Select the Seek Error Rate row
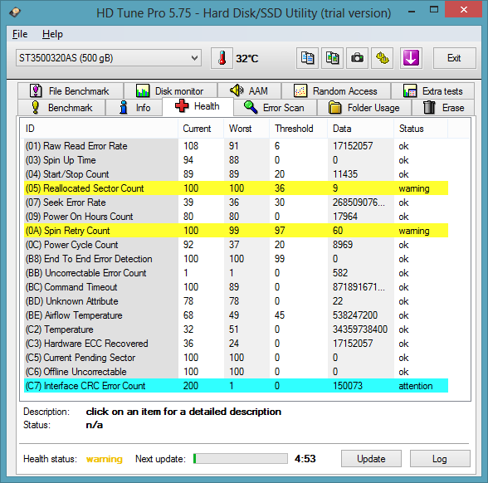 click(x=236, y=202)
